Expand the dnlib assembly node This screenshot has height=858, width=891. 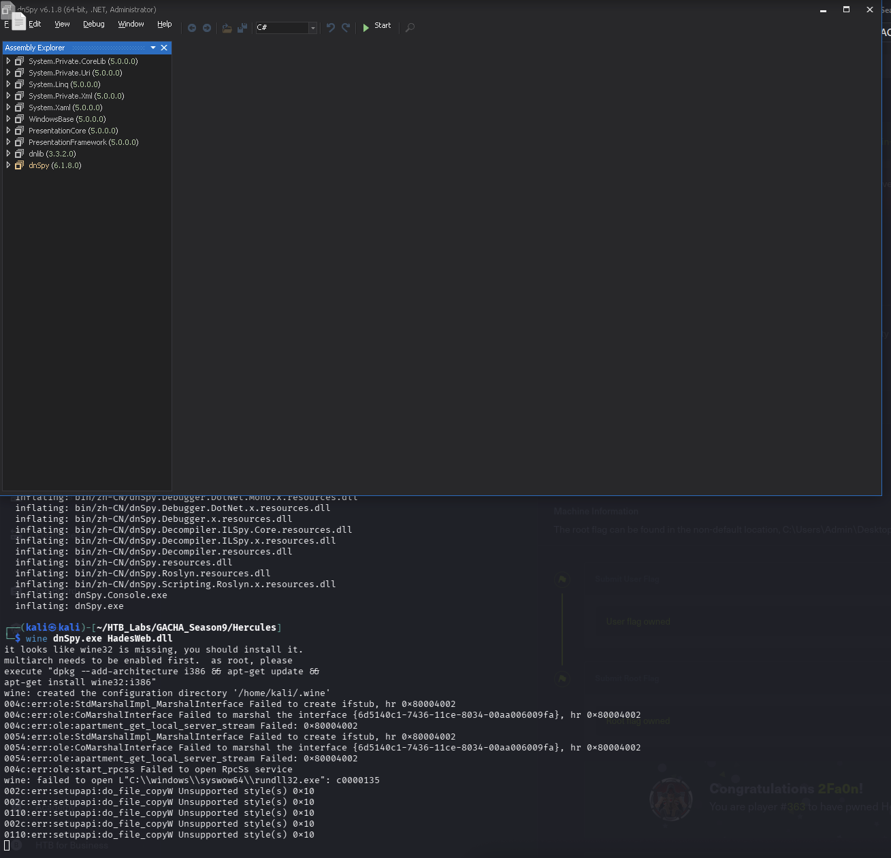click(x=8, y=154)
